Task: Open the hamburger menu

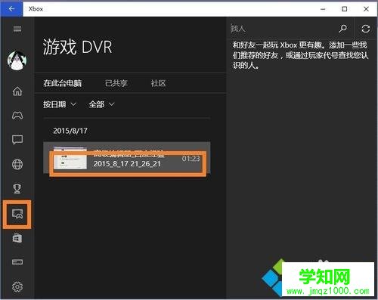Action: click(x=17, y=29)
